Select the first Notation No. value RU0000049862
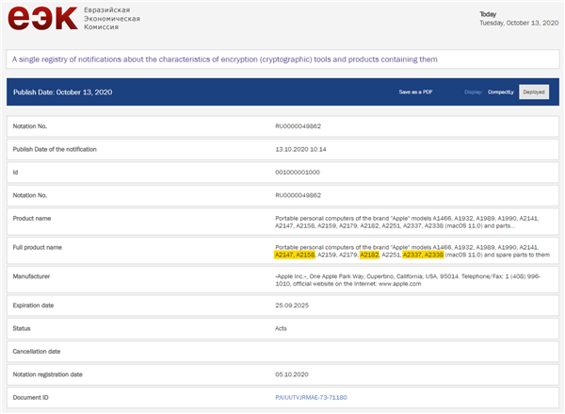This screenshot has width=565, height=414. point(299,124)
